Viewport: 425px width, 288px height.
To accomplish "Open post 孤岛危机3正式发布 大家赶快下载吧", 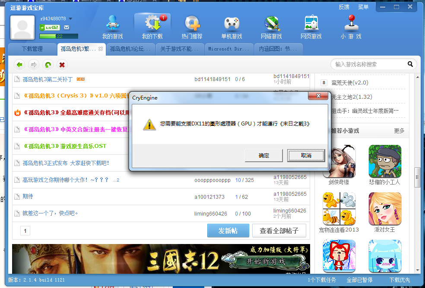I will tap(66, 163).
